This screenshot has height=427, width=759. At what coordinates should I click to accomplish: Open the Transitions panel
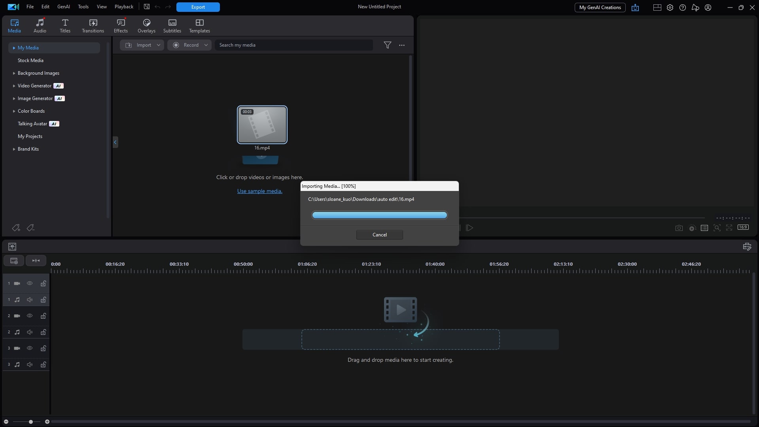click(x=93, y=25)
